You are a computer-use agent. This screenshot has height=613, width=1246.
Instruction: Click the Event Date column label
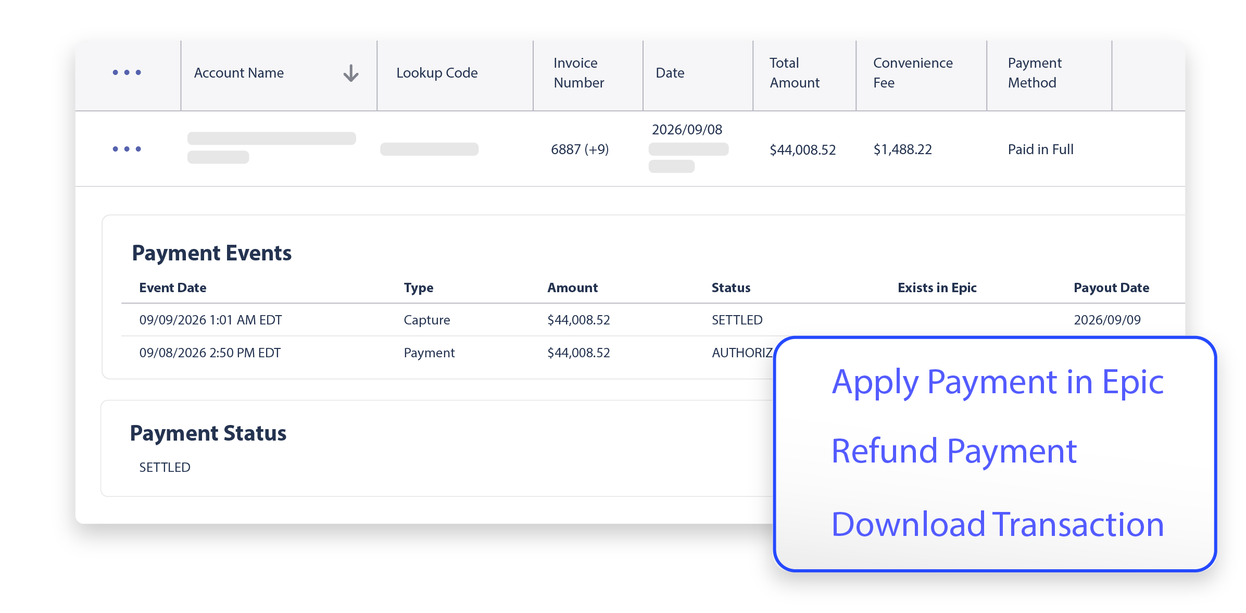click(172, 287)
